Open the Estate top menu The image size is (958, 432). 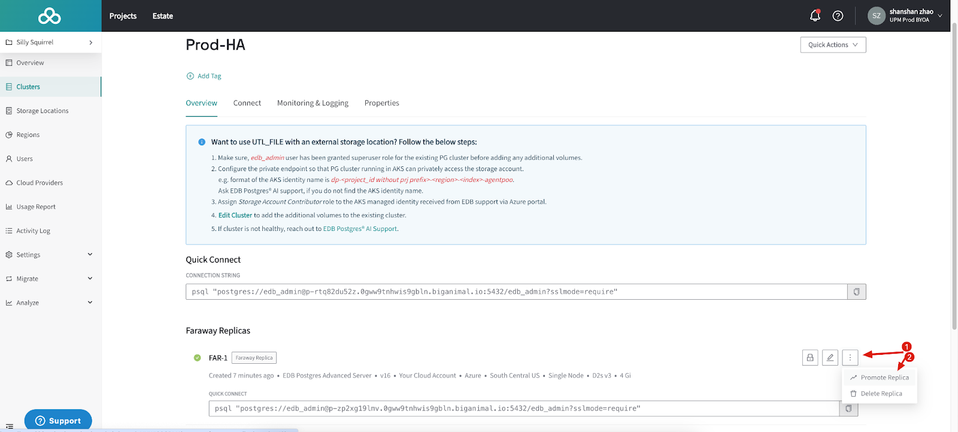(163, 16)
